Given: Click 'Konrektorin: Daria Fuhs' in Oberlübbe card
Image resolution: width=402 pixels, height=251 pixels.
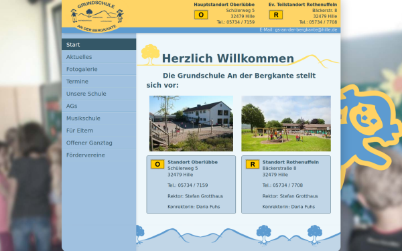Looking at the screenshot, I should pyautogui.click(x=194, y=207).
